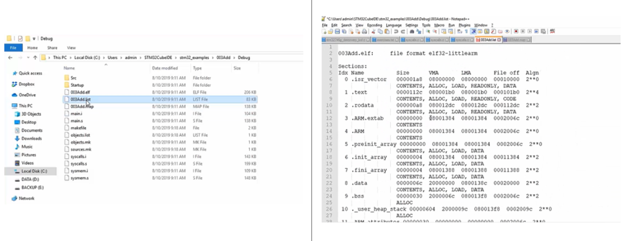Close the 003Add.list tab

point(499,40)
